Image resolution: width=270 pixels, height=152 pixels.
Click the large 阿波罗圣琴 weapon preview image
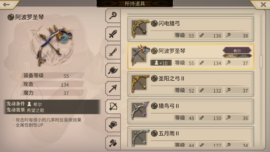(52, 45)
